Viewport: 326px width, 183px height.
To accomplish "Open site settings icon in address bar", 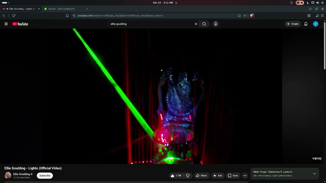I will click(x=74, y=16).
